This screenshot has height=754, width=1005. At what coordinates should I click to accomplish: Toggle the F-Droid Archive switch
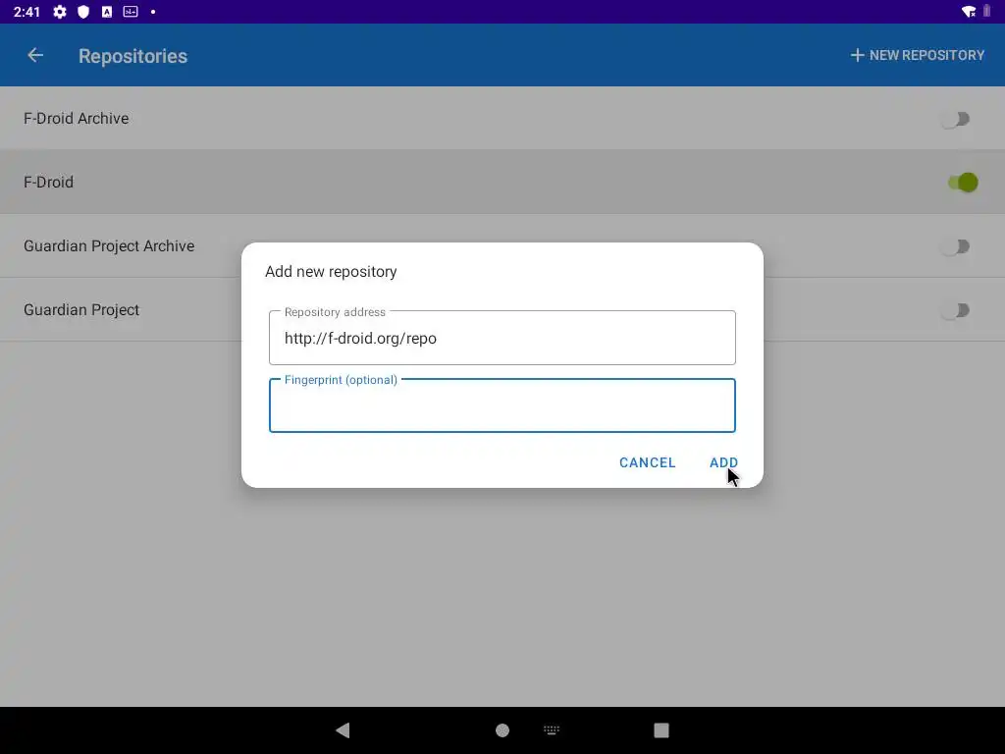[956, 119]
